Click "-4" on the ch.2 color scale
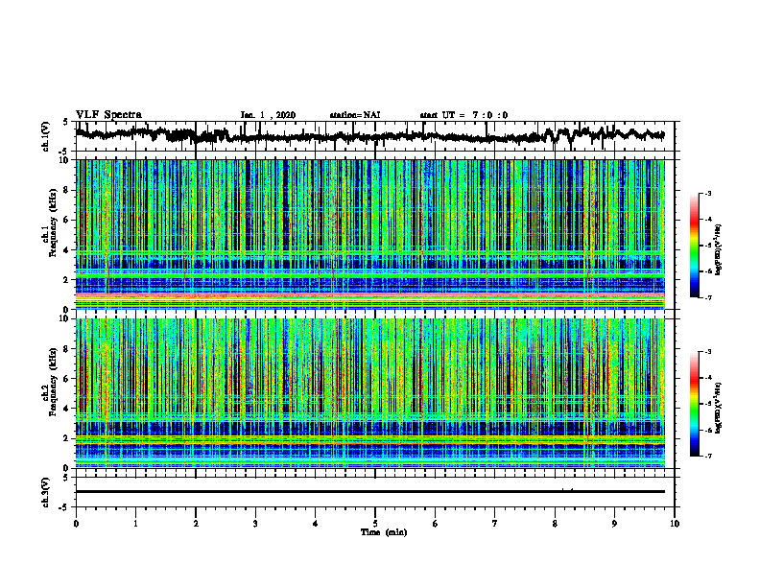Screen dimensions: 760x587 [x=708, y=378]
